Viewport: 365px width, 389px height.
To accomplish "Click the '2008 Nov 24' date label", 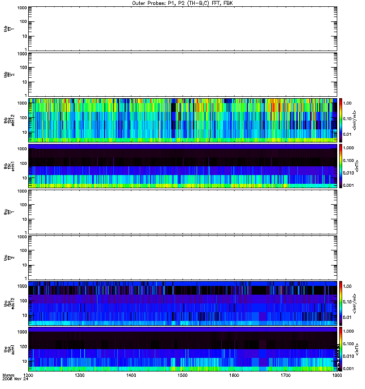I will 15,379.
